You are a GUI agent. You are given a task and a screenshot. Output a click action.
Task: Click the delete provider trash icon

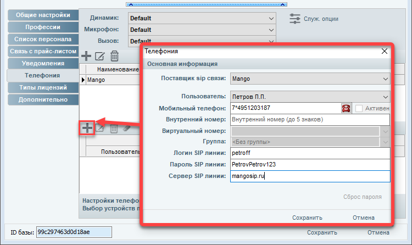[114, 55]
